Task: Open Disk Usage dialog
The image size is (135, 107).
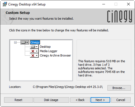Action: coord(51,100)
